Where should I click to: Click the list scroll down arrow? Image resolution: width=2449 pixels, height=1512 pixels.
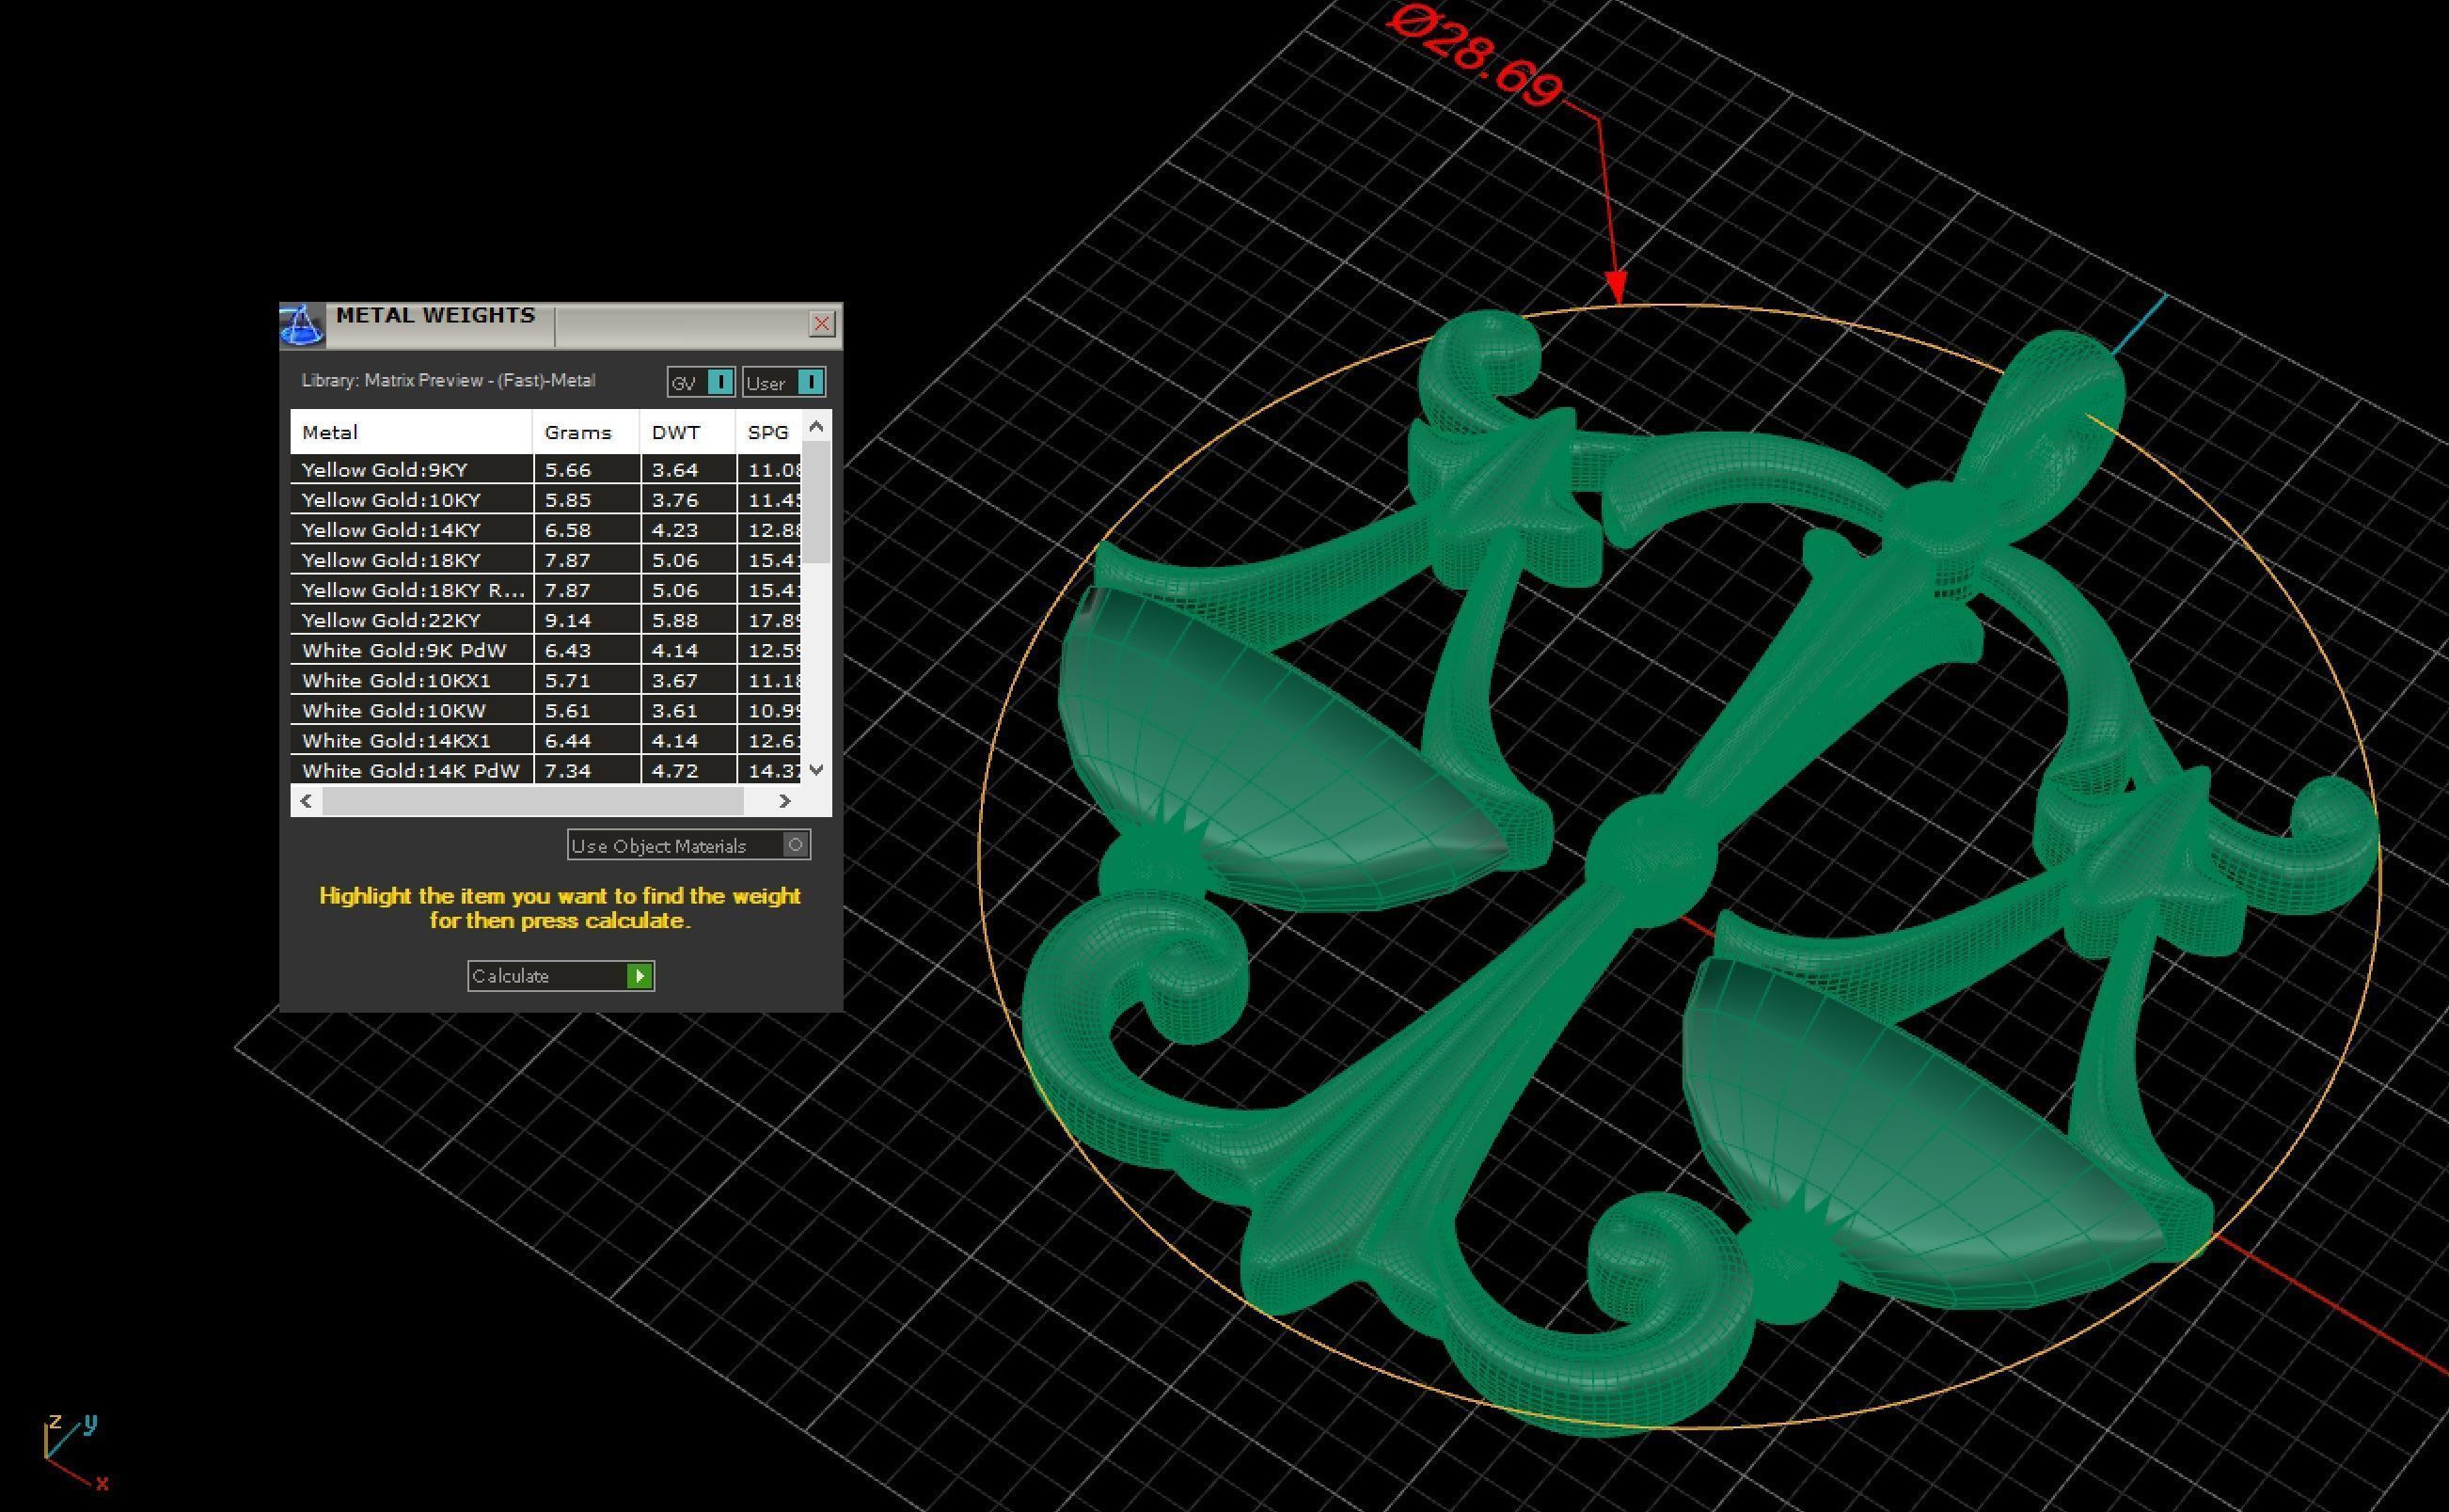click(817, 769)
